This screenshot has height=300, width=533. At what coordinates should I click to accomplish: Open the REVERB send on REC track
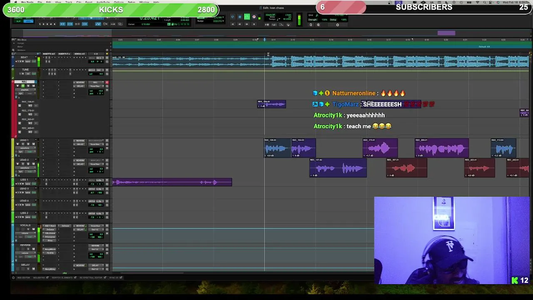[80, 82]
